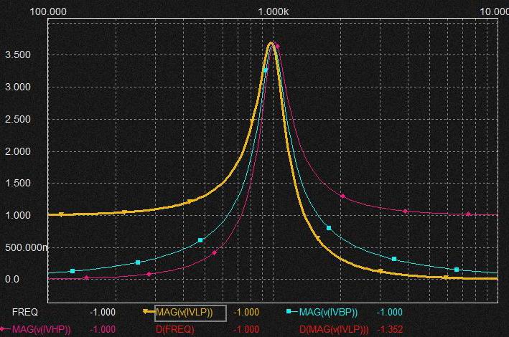
Task: Click the FREQ value -1.000 readout
Action: (x=103, y=313)
